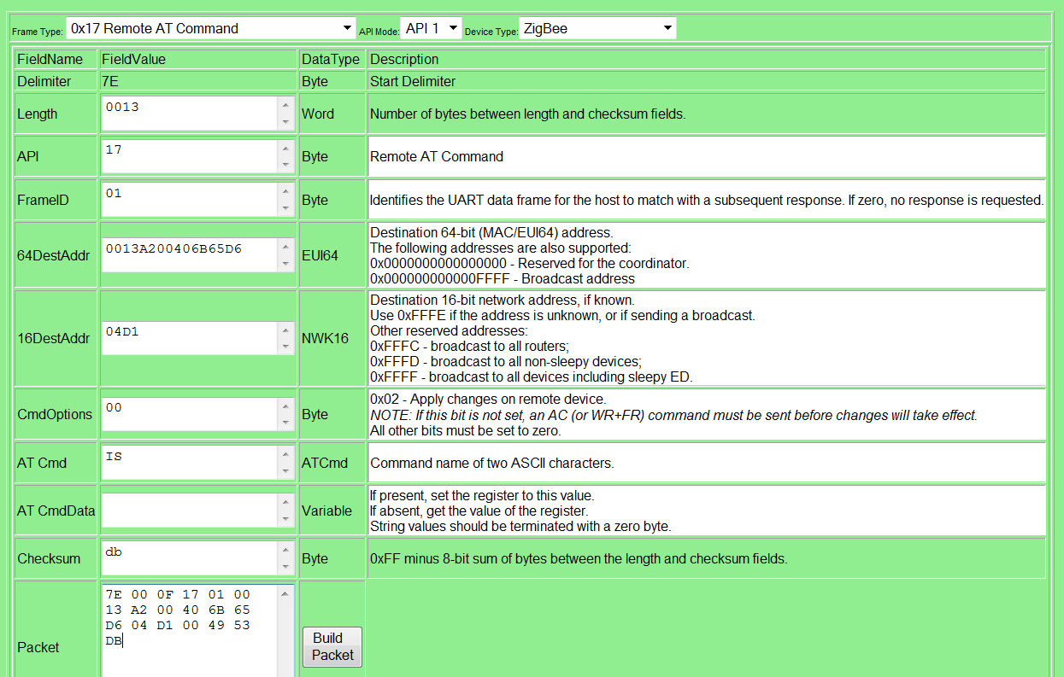This screenshot has height=677, width=1064.
Task: Focus the API field containing 17
Action: (188, 156)
